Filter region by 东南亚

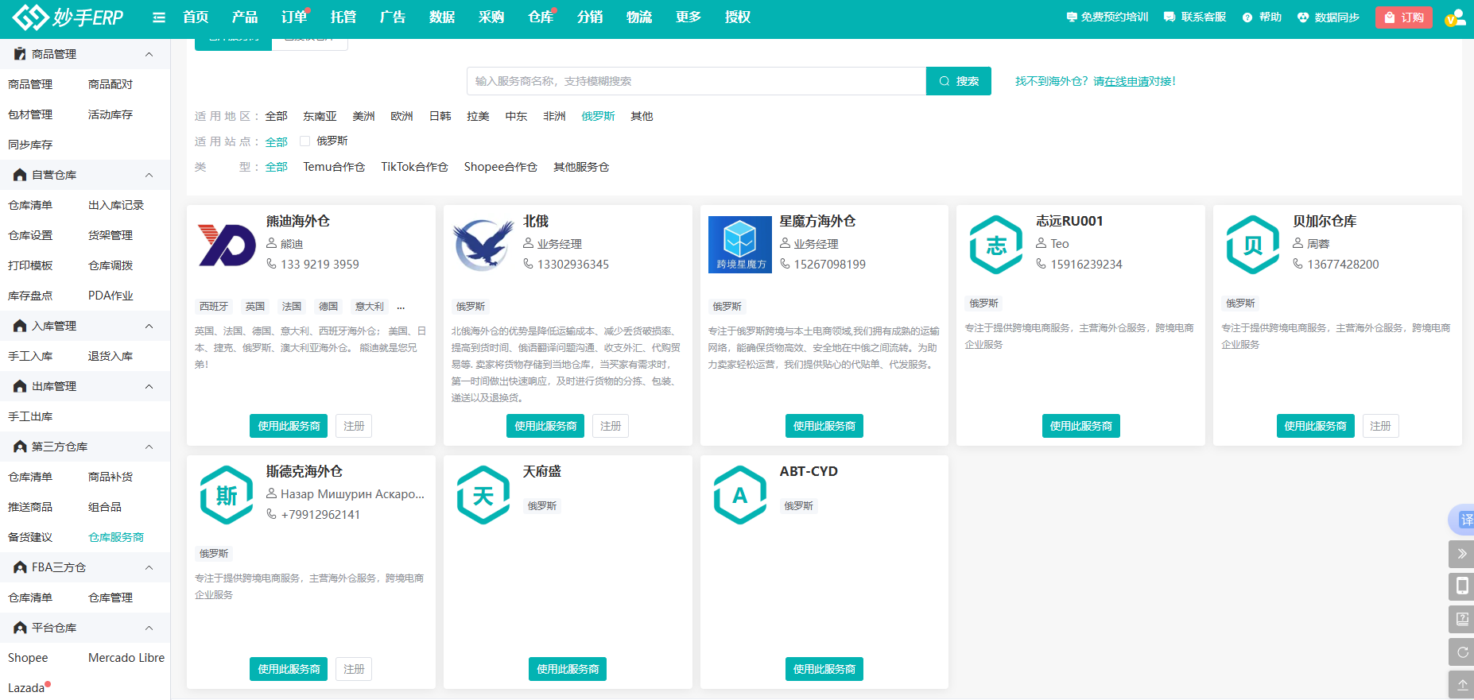[320, 116]
